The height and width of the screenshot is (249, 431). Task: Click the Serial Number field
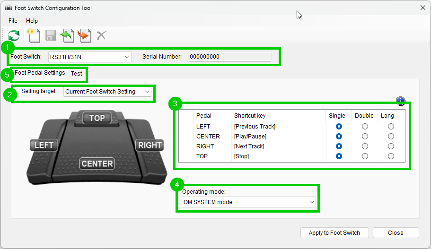coord(230,57)
